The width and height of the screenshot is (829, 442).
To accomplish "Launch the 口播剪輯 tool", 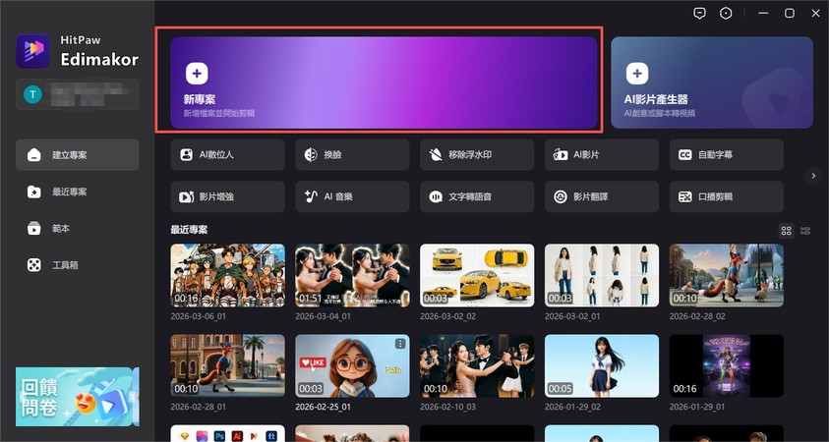I will pos(727,197).
